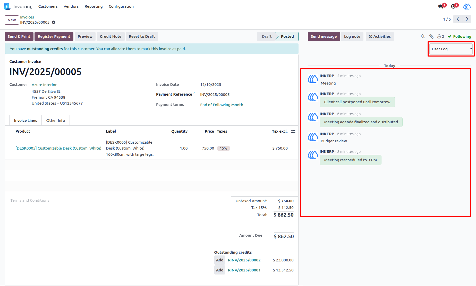Open the column settings icon in invoice lines
476x286 pixels.
293,131
